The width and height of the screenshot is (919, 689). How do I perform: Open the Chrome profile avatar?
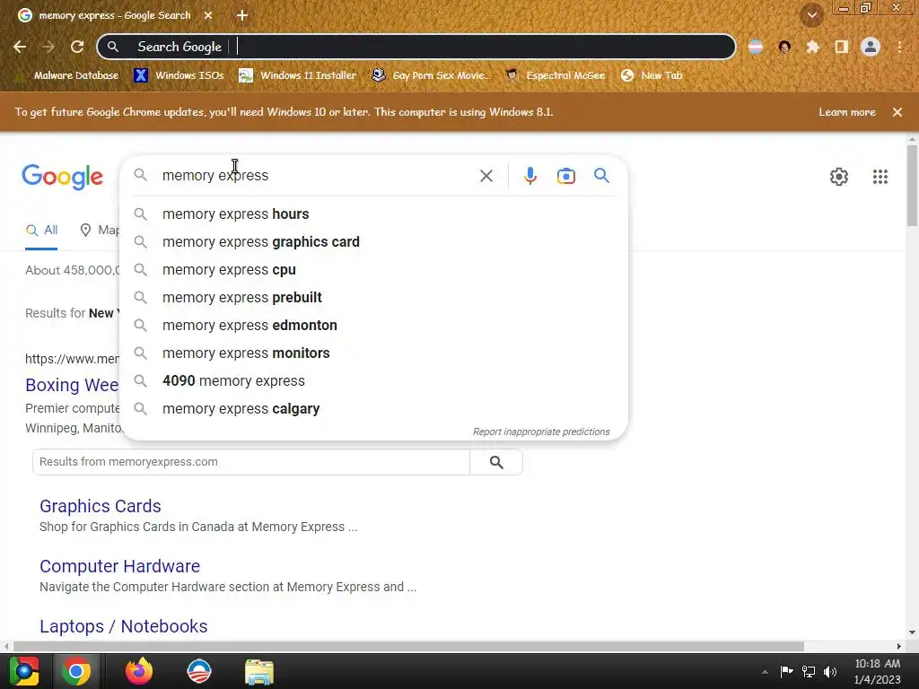pos(871,47)
